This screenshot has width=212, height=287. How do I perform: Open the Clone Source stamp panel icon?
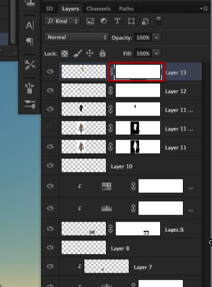click(30, 3)
